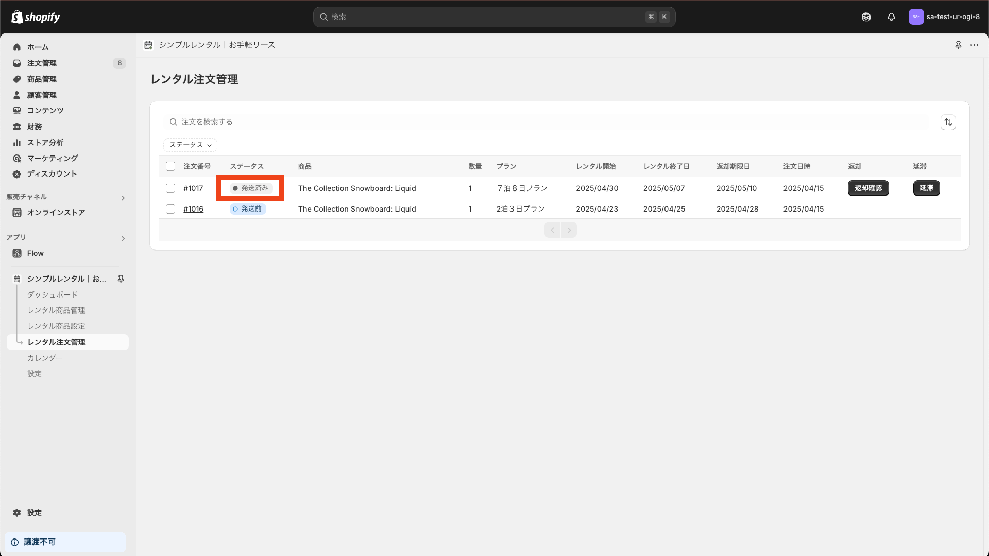Open 注文管理 in the sidebar
The image size is (989, 556).
42,63
